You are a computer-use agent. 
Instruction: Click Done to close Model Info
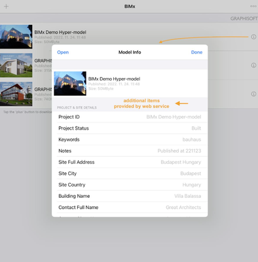click(x=196, y=52)
